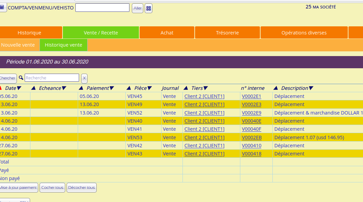Sort Description column ascending with up arrow
This screenshot has width=363, height=202.
276,88
